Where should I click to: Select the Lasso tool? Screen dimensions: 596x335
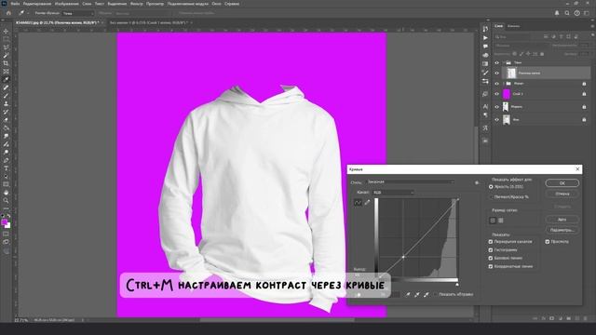pyautogui.click(x=7, y=47)
